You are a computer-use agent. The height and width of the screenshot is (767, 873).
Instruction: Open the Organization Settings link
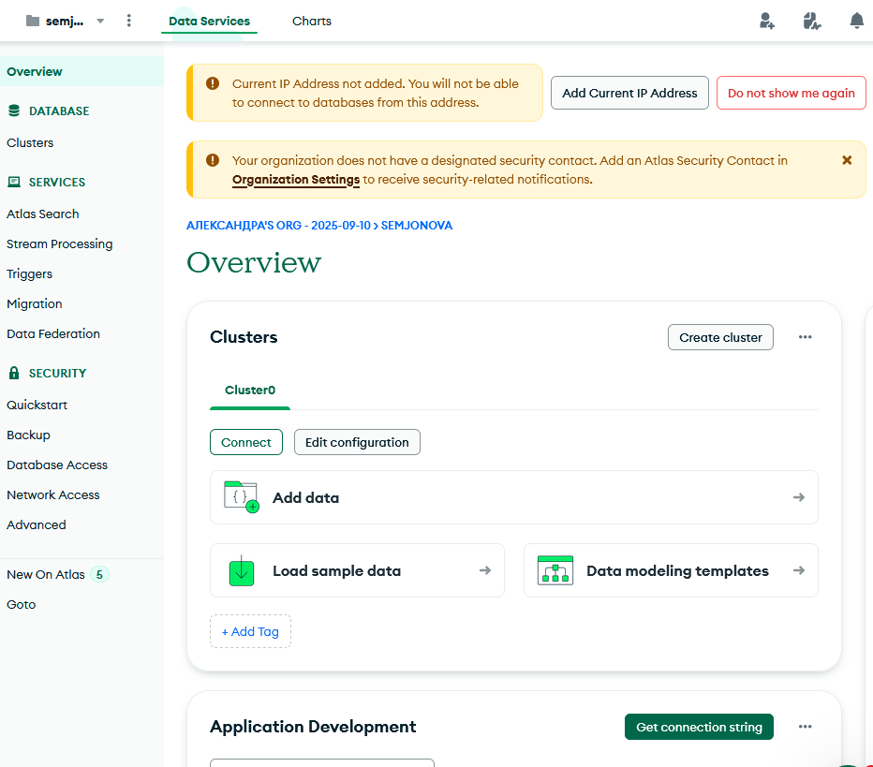(296, 179)
